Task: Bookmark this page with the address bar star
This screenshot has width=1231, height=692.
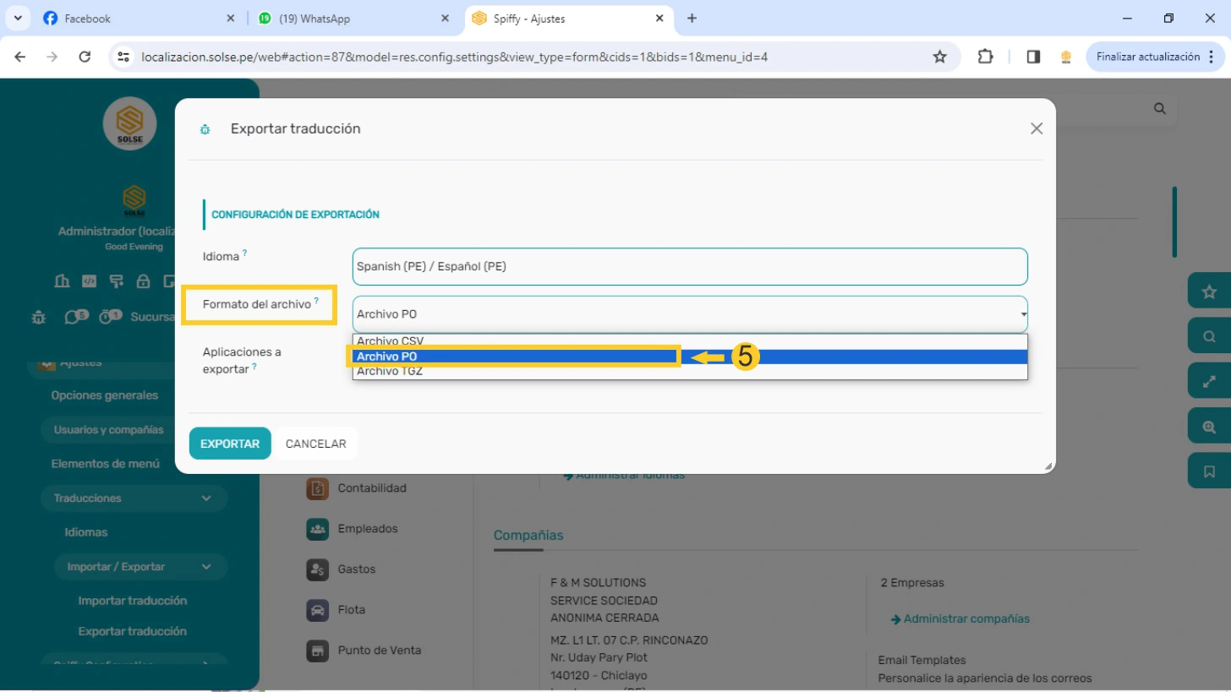Action: pos(939,57)
